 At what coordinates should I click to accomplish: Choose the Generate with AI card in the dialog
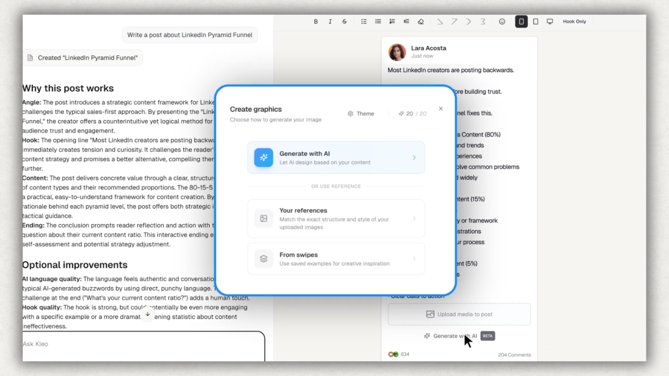coord(336,157)
